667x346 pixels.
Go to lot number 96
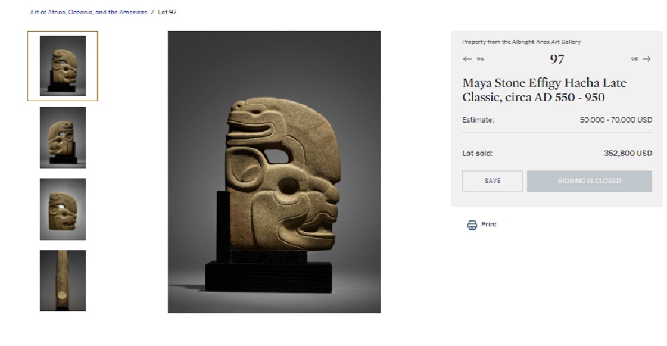480,59
